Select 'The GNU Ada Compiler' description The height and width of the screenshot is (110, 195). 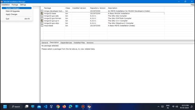tap(117, 16)
